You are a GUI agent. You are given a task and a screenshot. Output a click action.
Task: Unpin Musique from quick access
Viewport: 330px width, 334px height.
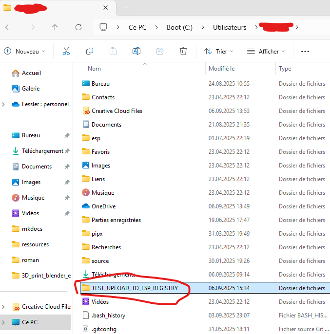coord(67,198)
